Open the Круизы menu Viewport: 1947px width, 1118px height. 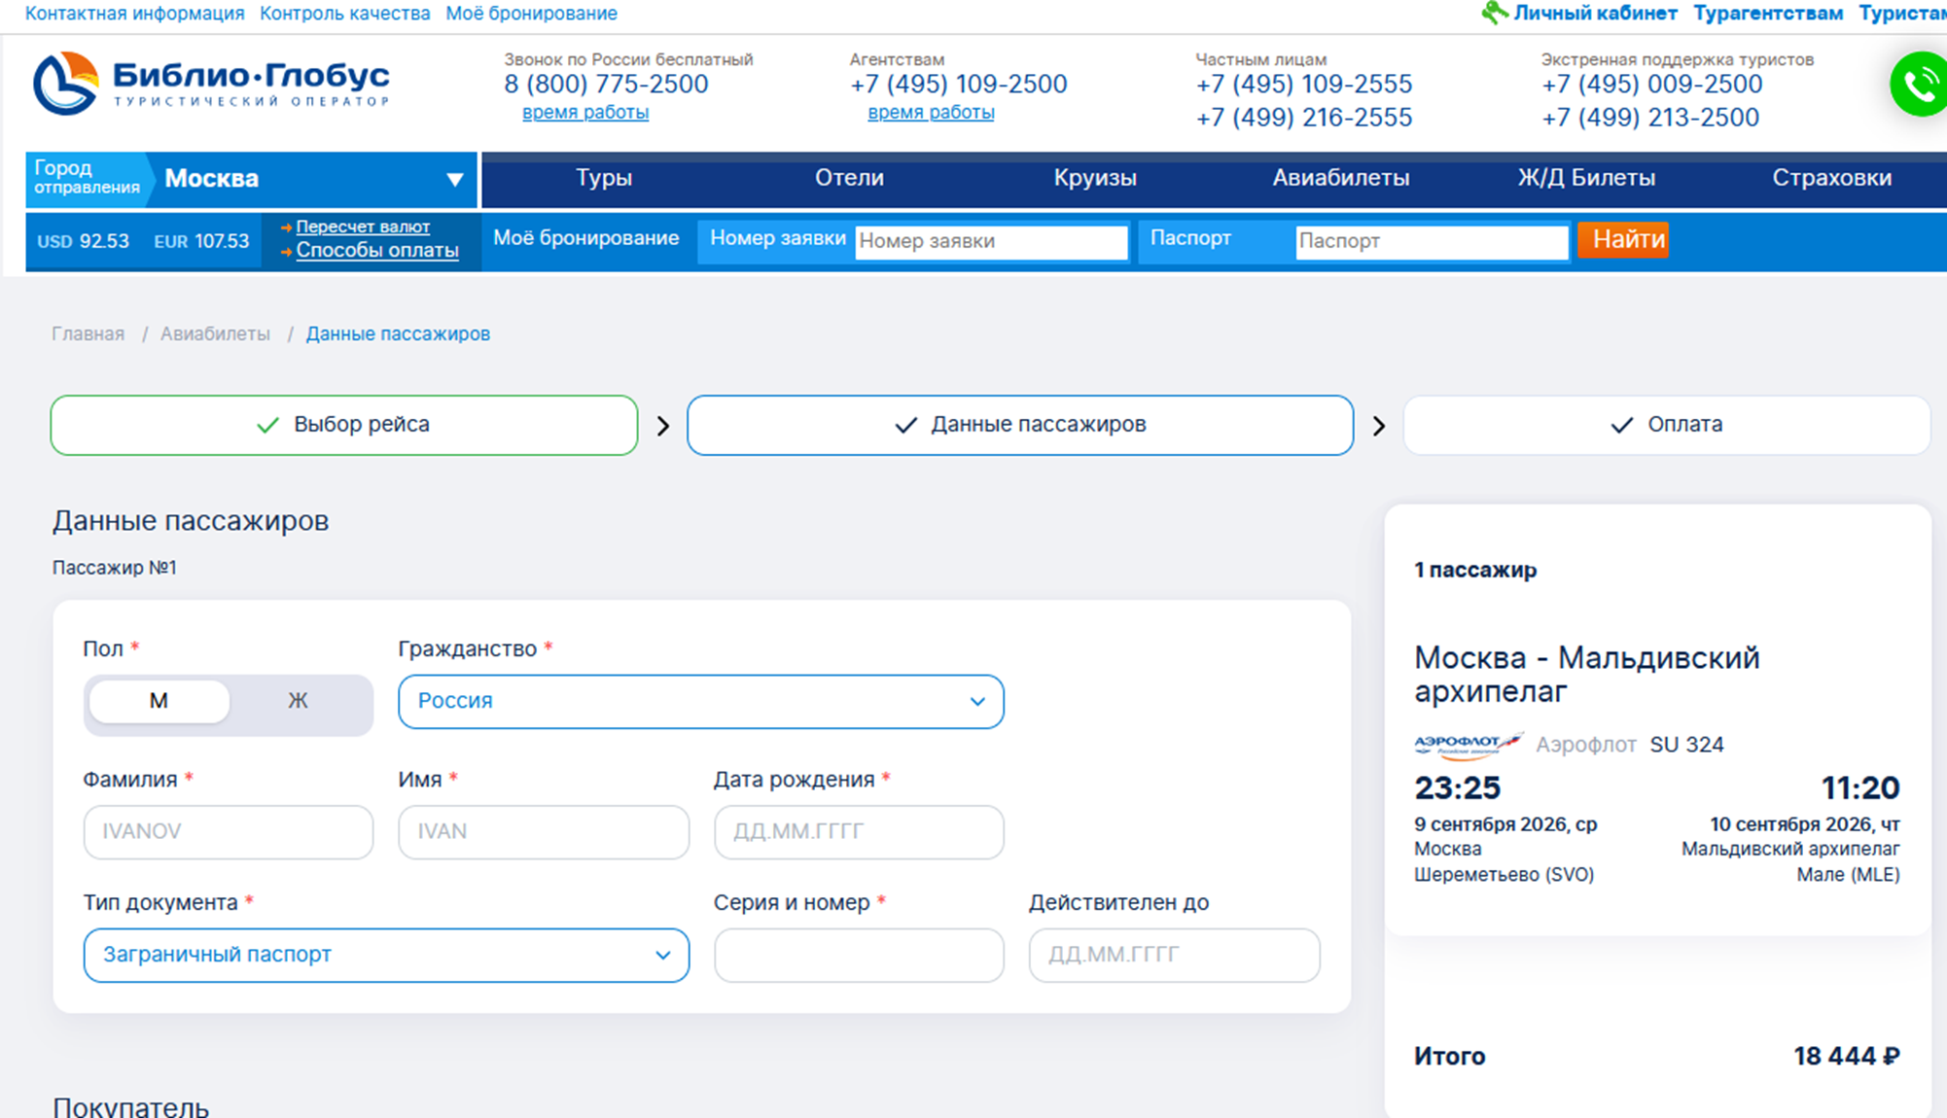pos(1095,178)
